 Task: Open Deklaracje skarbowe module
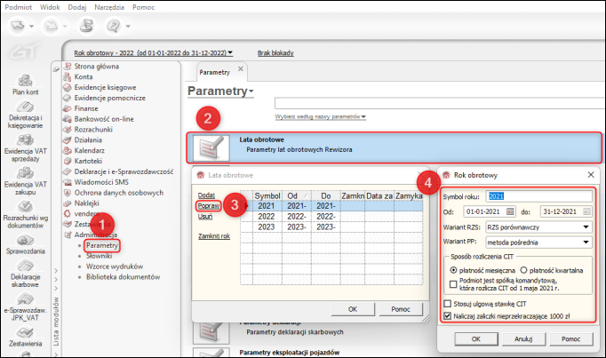[x=25, y=266]
